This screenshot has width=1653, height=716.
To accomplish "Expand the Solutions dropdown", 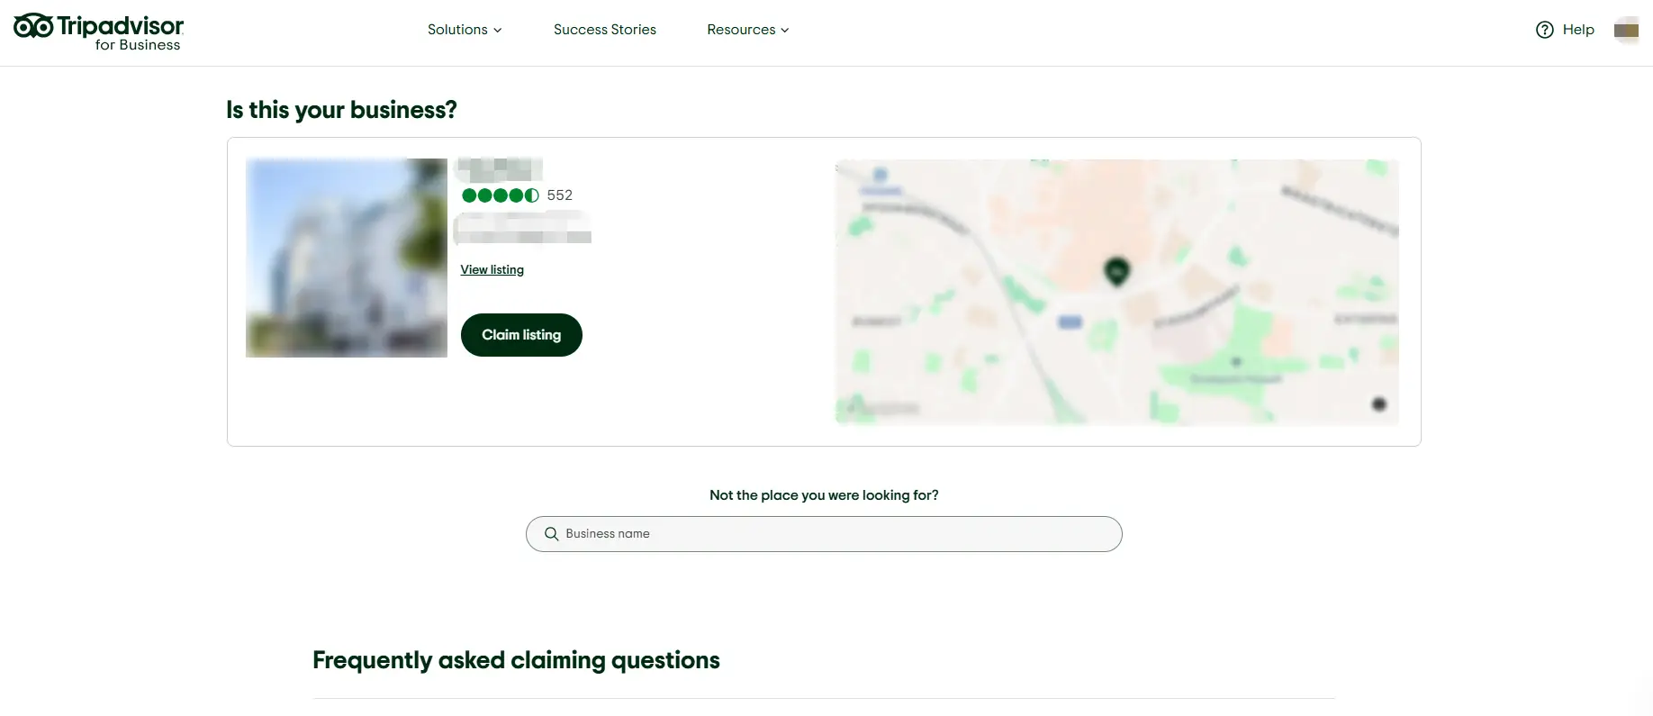I will pos(464,30).
